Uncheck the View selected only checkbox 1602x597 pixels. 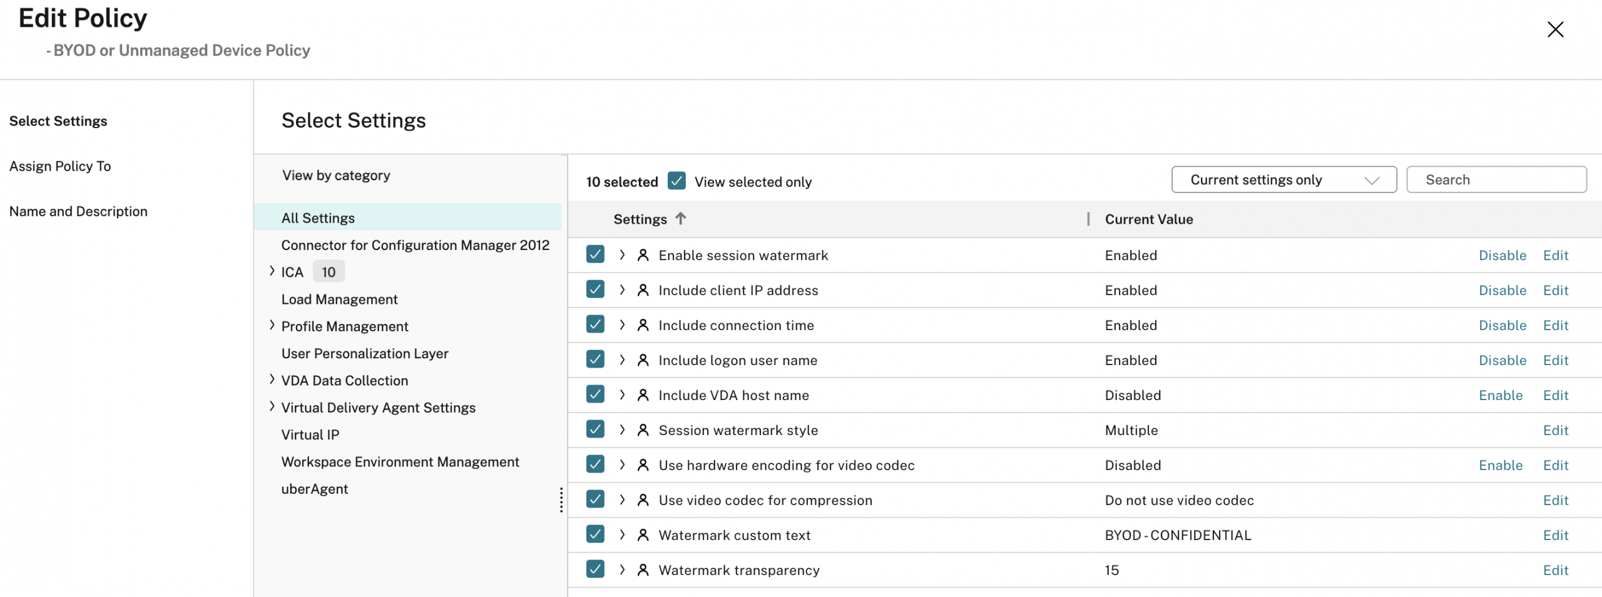(676, 181)
